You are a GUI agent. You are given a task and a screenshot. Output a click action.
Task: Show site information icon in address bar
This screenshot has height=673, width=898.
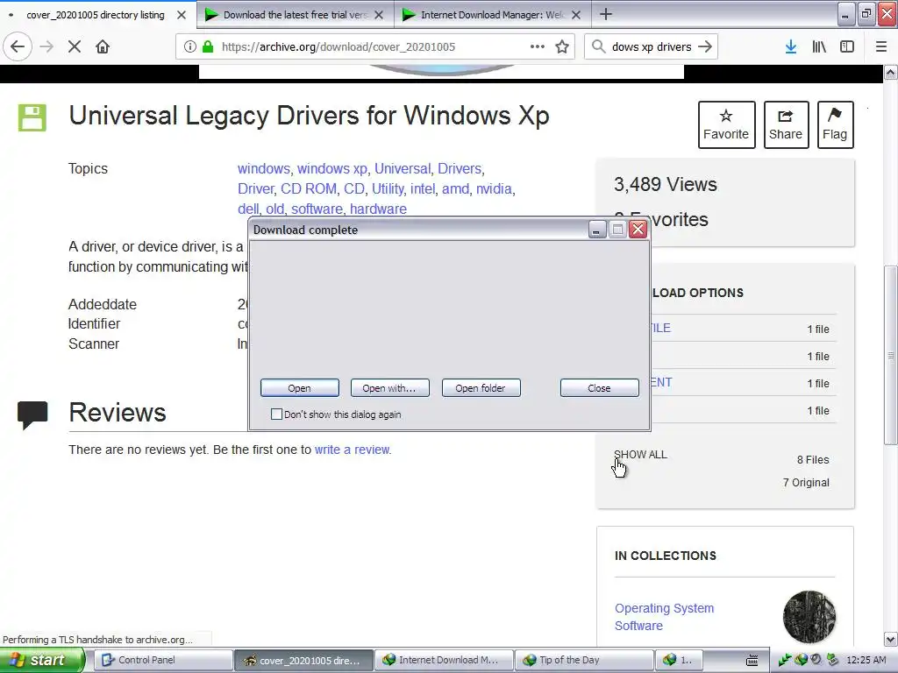[x=189, y=47]
